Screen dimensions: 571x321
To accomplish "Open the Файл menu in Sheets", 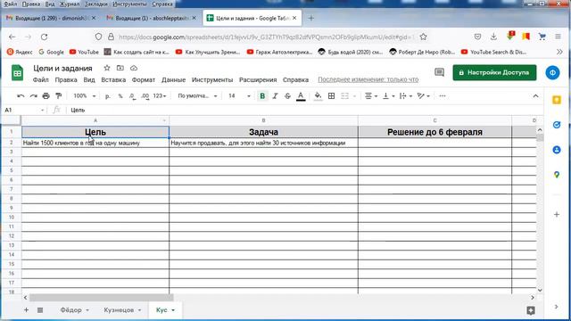I will 40,79.
